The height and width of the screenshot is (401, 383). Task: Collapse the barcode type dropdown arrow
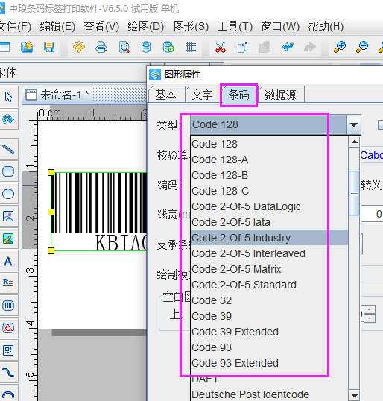pyautogui.click(x=354, y=124)
